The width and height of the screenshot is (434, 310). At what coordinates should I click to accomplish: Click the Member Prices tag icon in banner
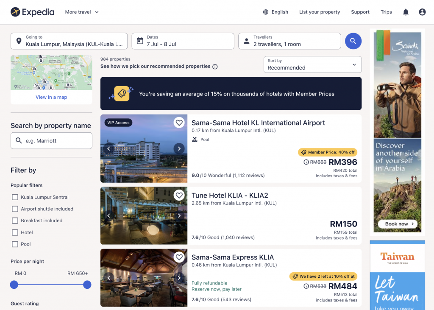coord(122,93)
